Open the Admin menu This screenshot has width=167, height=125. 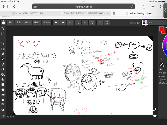47,22
